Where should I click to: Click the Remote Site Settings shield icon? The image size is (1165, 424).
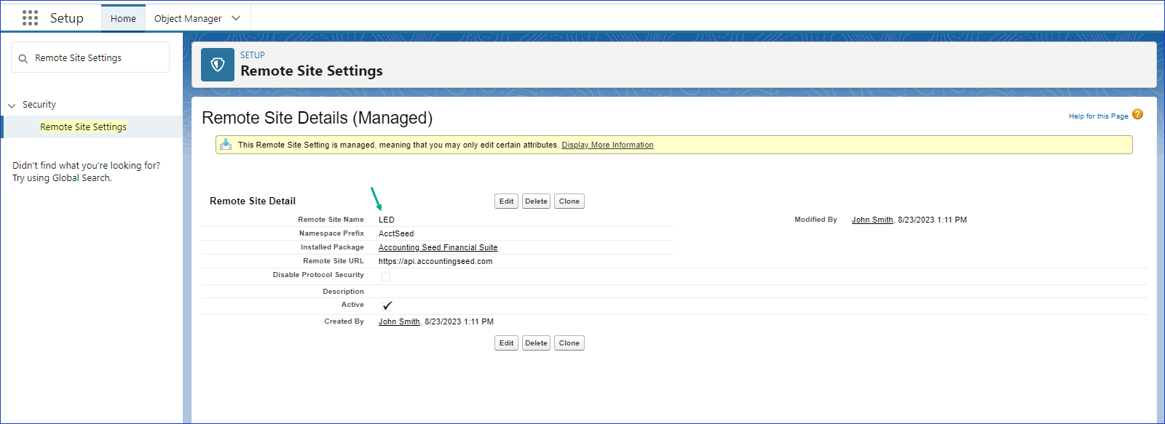click(217, 65)
